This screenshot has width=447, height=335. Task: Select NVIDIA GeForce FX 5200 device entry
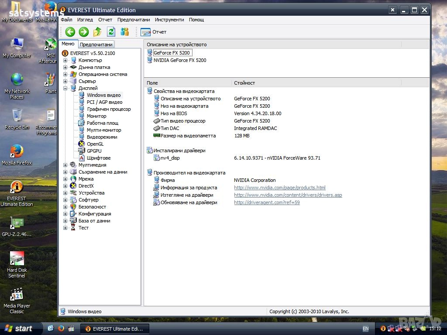point(179,60)
